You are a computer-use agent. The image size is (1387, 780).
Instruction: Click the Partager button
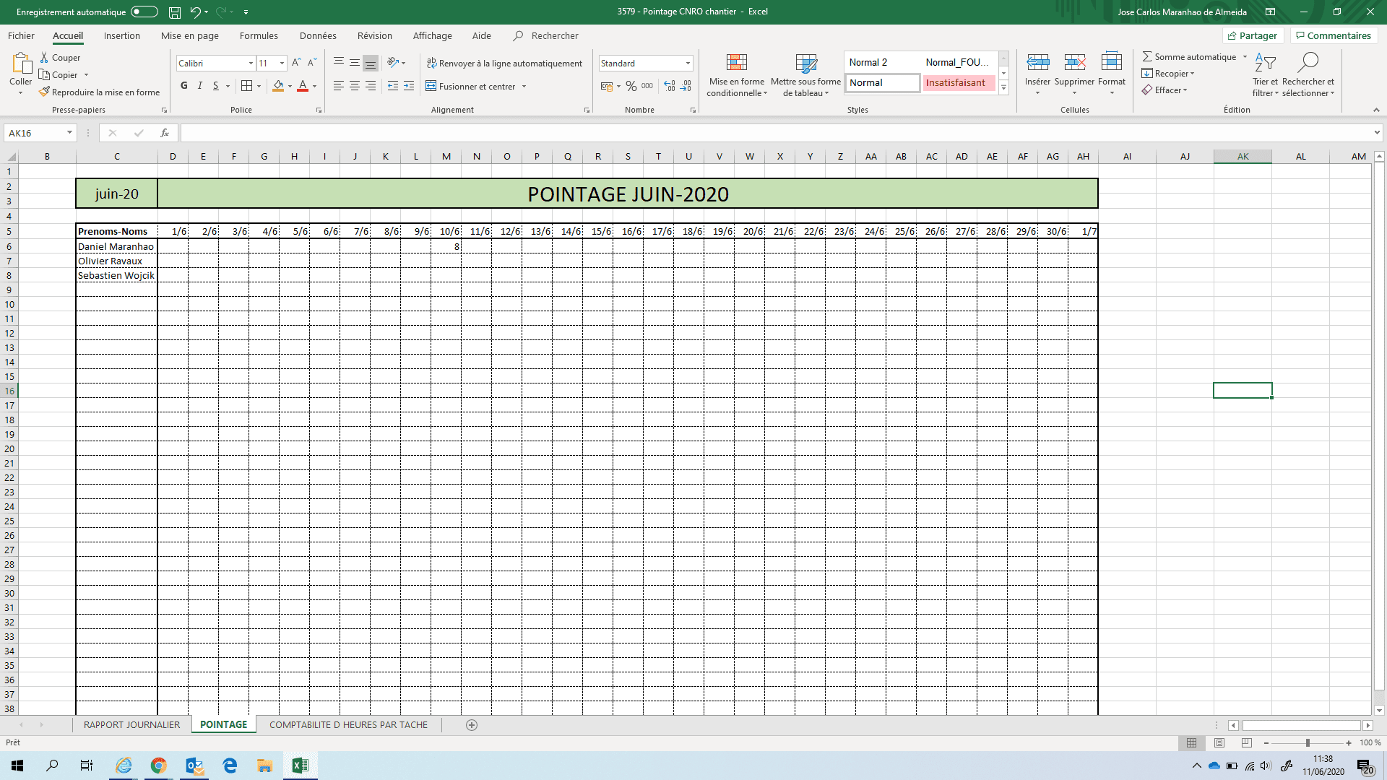[x=1252, y=36]
